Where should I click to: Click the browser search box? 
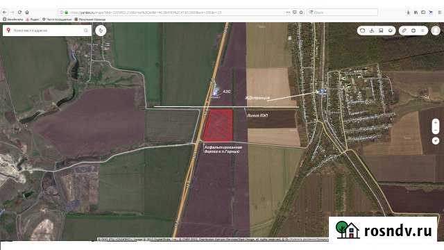coord(343,12)
